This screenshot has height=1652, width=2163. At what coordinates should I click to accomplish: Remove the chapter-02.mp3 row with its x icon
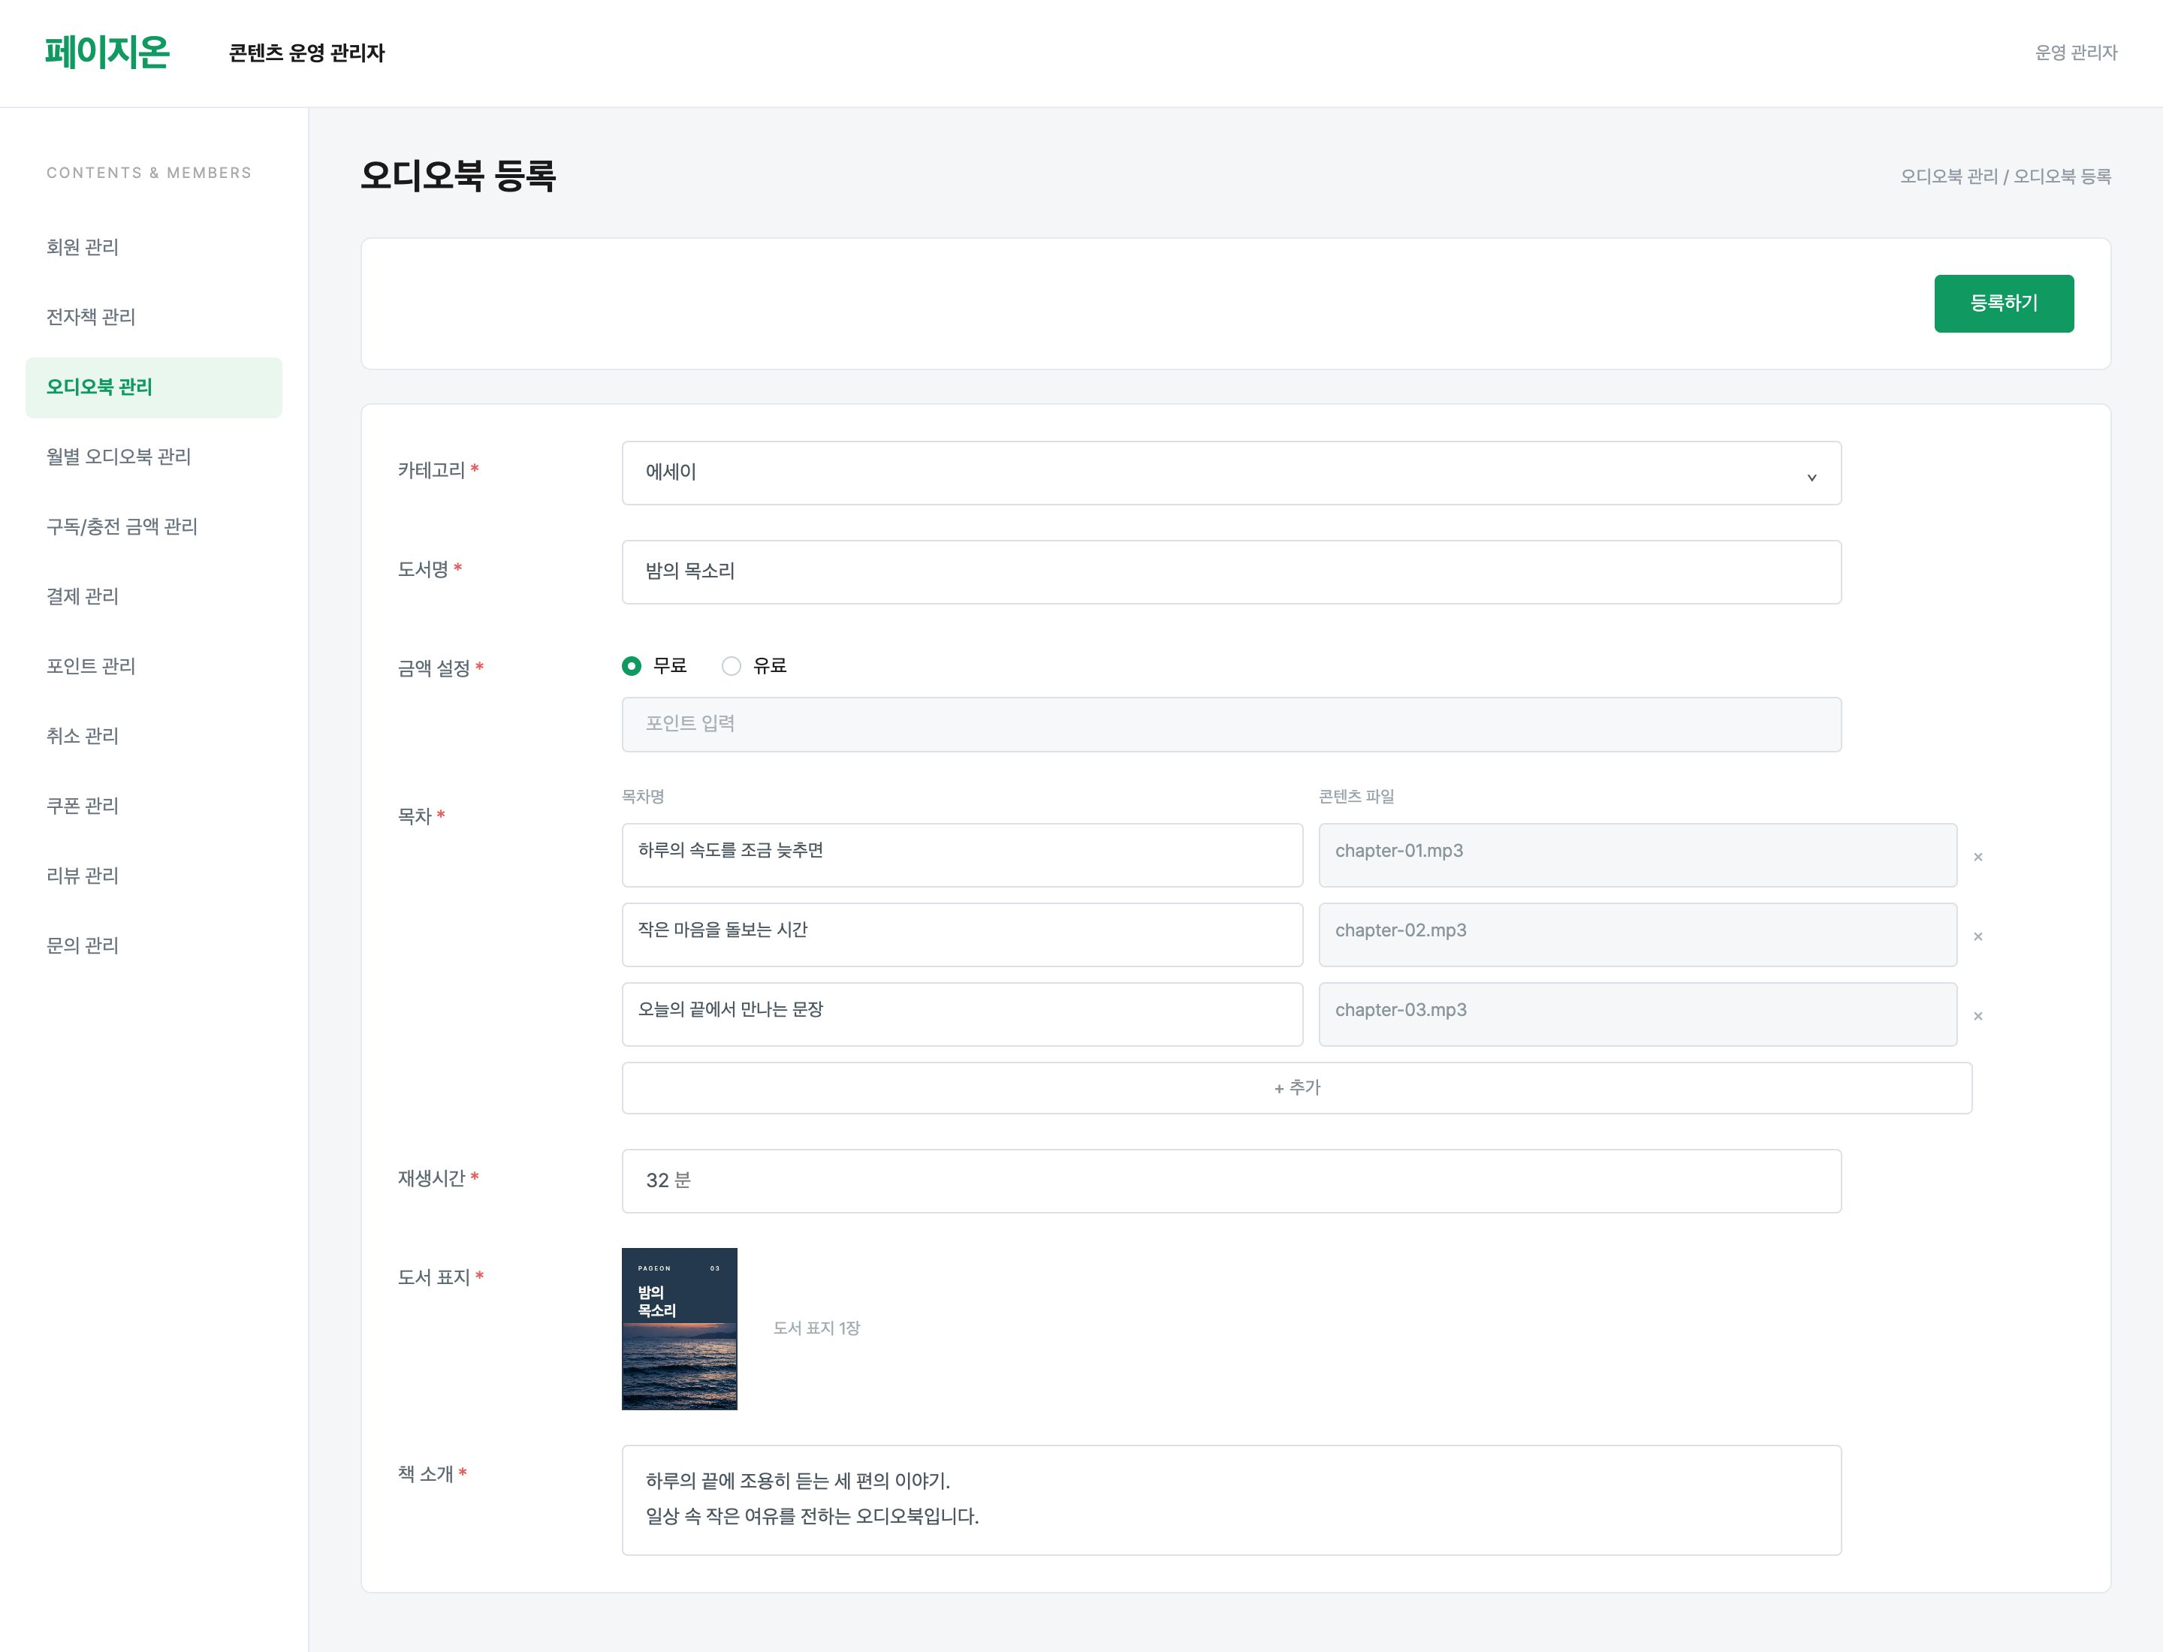pos(1977,936)
